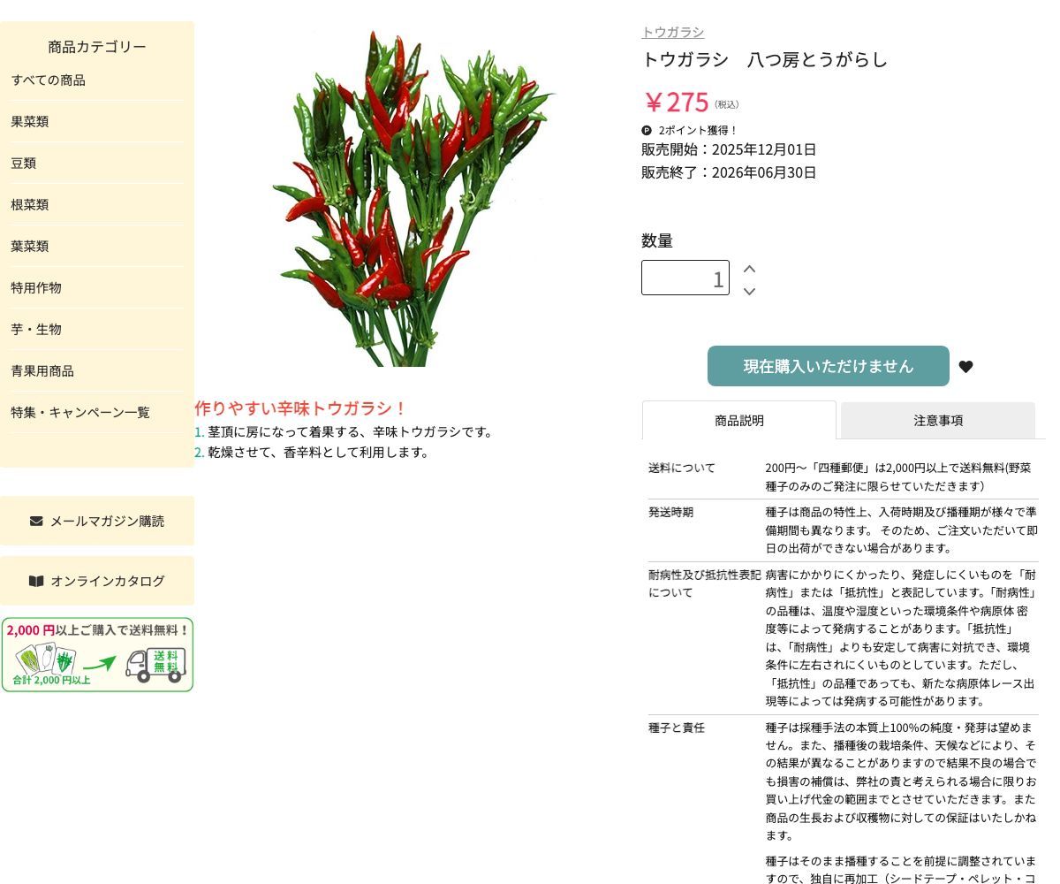
Task: Click inside the quantity input field
Action: click(x=685, y=277)
